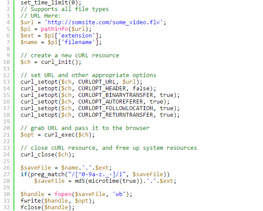Click CURLOPT_RETURNTRANSFER on line 18
This screenshot has height=211, width=263.
click(x=116, y=115)
